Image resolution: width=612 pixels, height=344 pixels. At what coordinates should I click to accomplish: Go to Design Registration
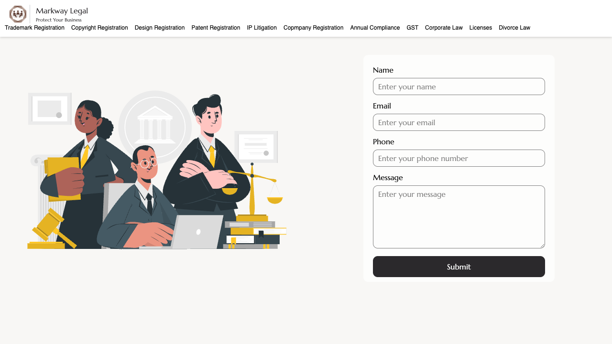pyautogui.click(x=160, y=28)
